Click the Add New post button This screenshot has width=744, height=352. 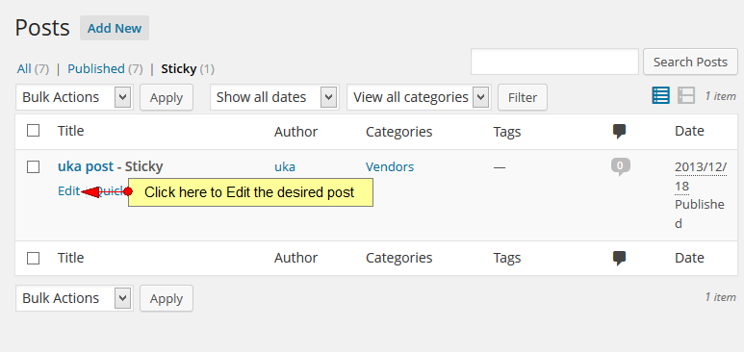(115, 28)
